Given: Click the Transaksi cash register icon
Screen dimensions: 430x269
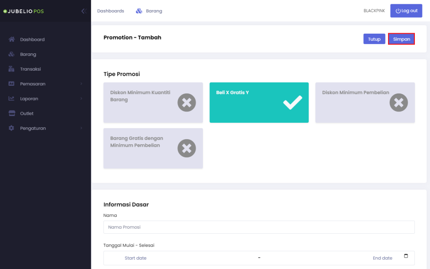Looking at the screenshot, I should (x=11, y=69).
